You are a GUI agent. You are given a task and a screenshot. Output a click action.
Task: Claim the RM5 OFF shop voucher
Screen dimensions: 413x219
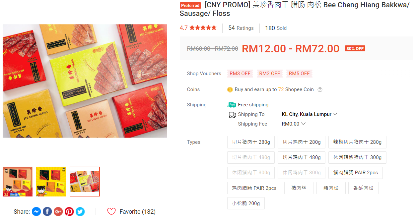click(x=299, y=74)
